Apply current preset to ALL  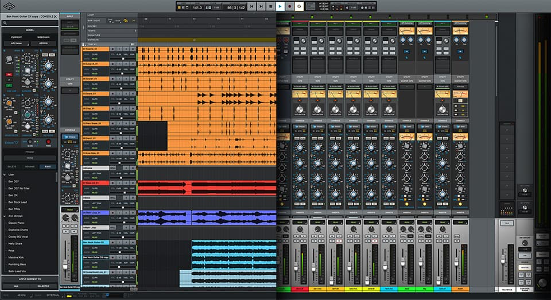pos(16,286)
